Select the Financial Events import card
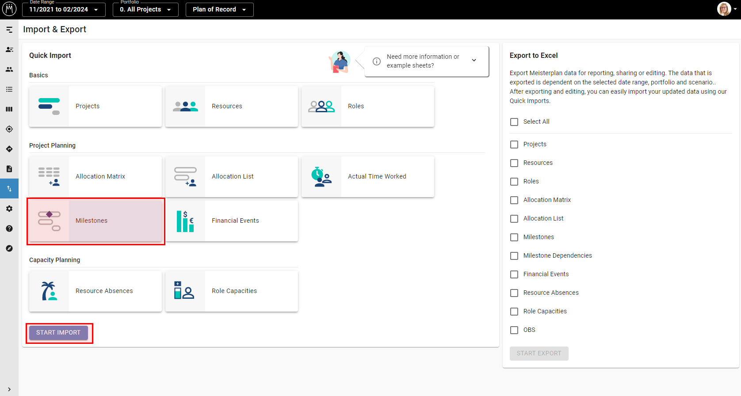Screen dimensions: 741x396 (232, 221)
